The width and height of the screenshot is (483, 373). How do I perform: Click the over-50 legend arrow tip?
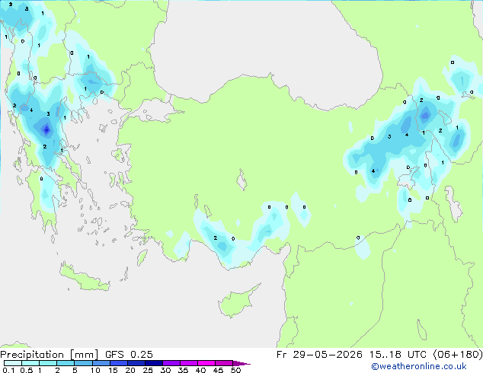coord(241,363)
